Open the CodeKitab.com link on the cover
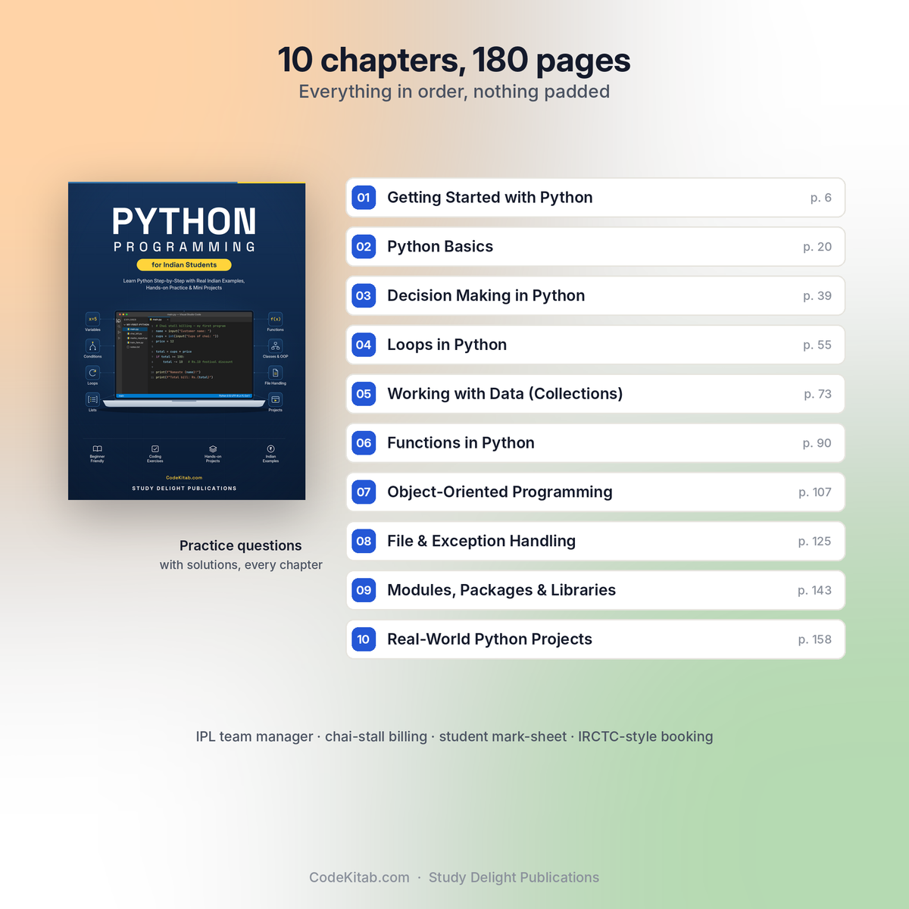 [184, 478]
